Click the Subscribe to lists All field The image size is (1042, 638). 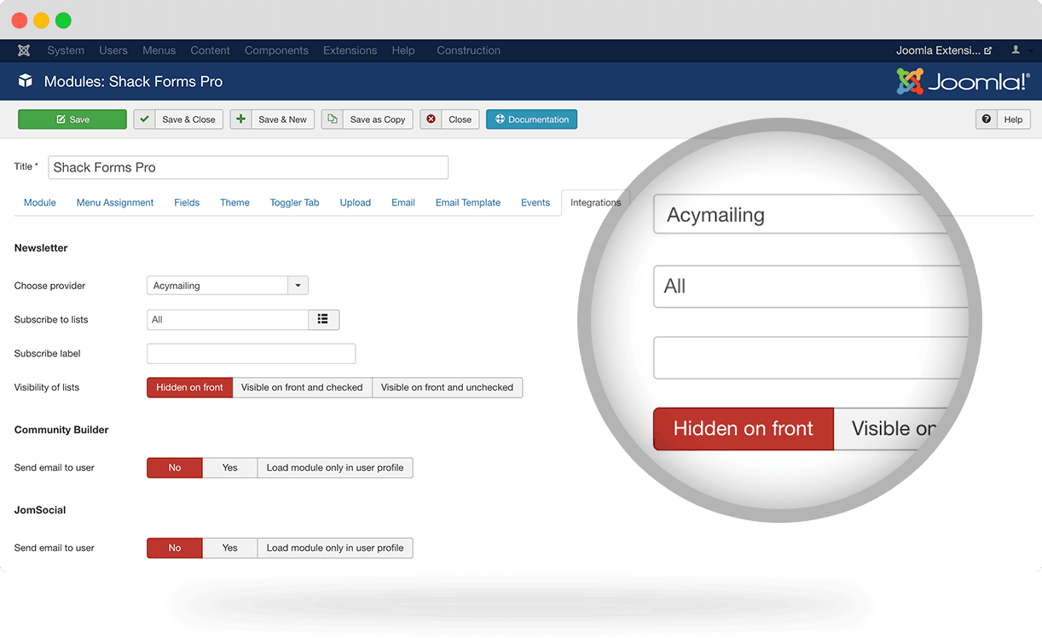click(228, 319)
